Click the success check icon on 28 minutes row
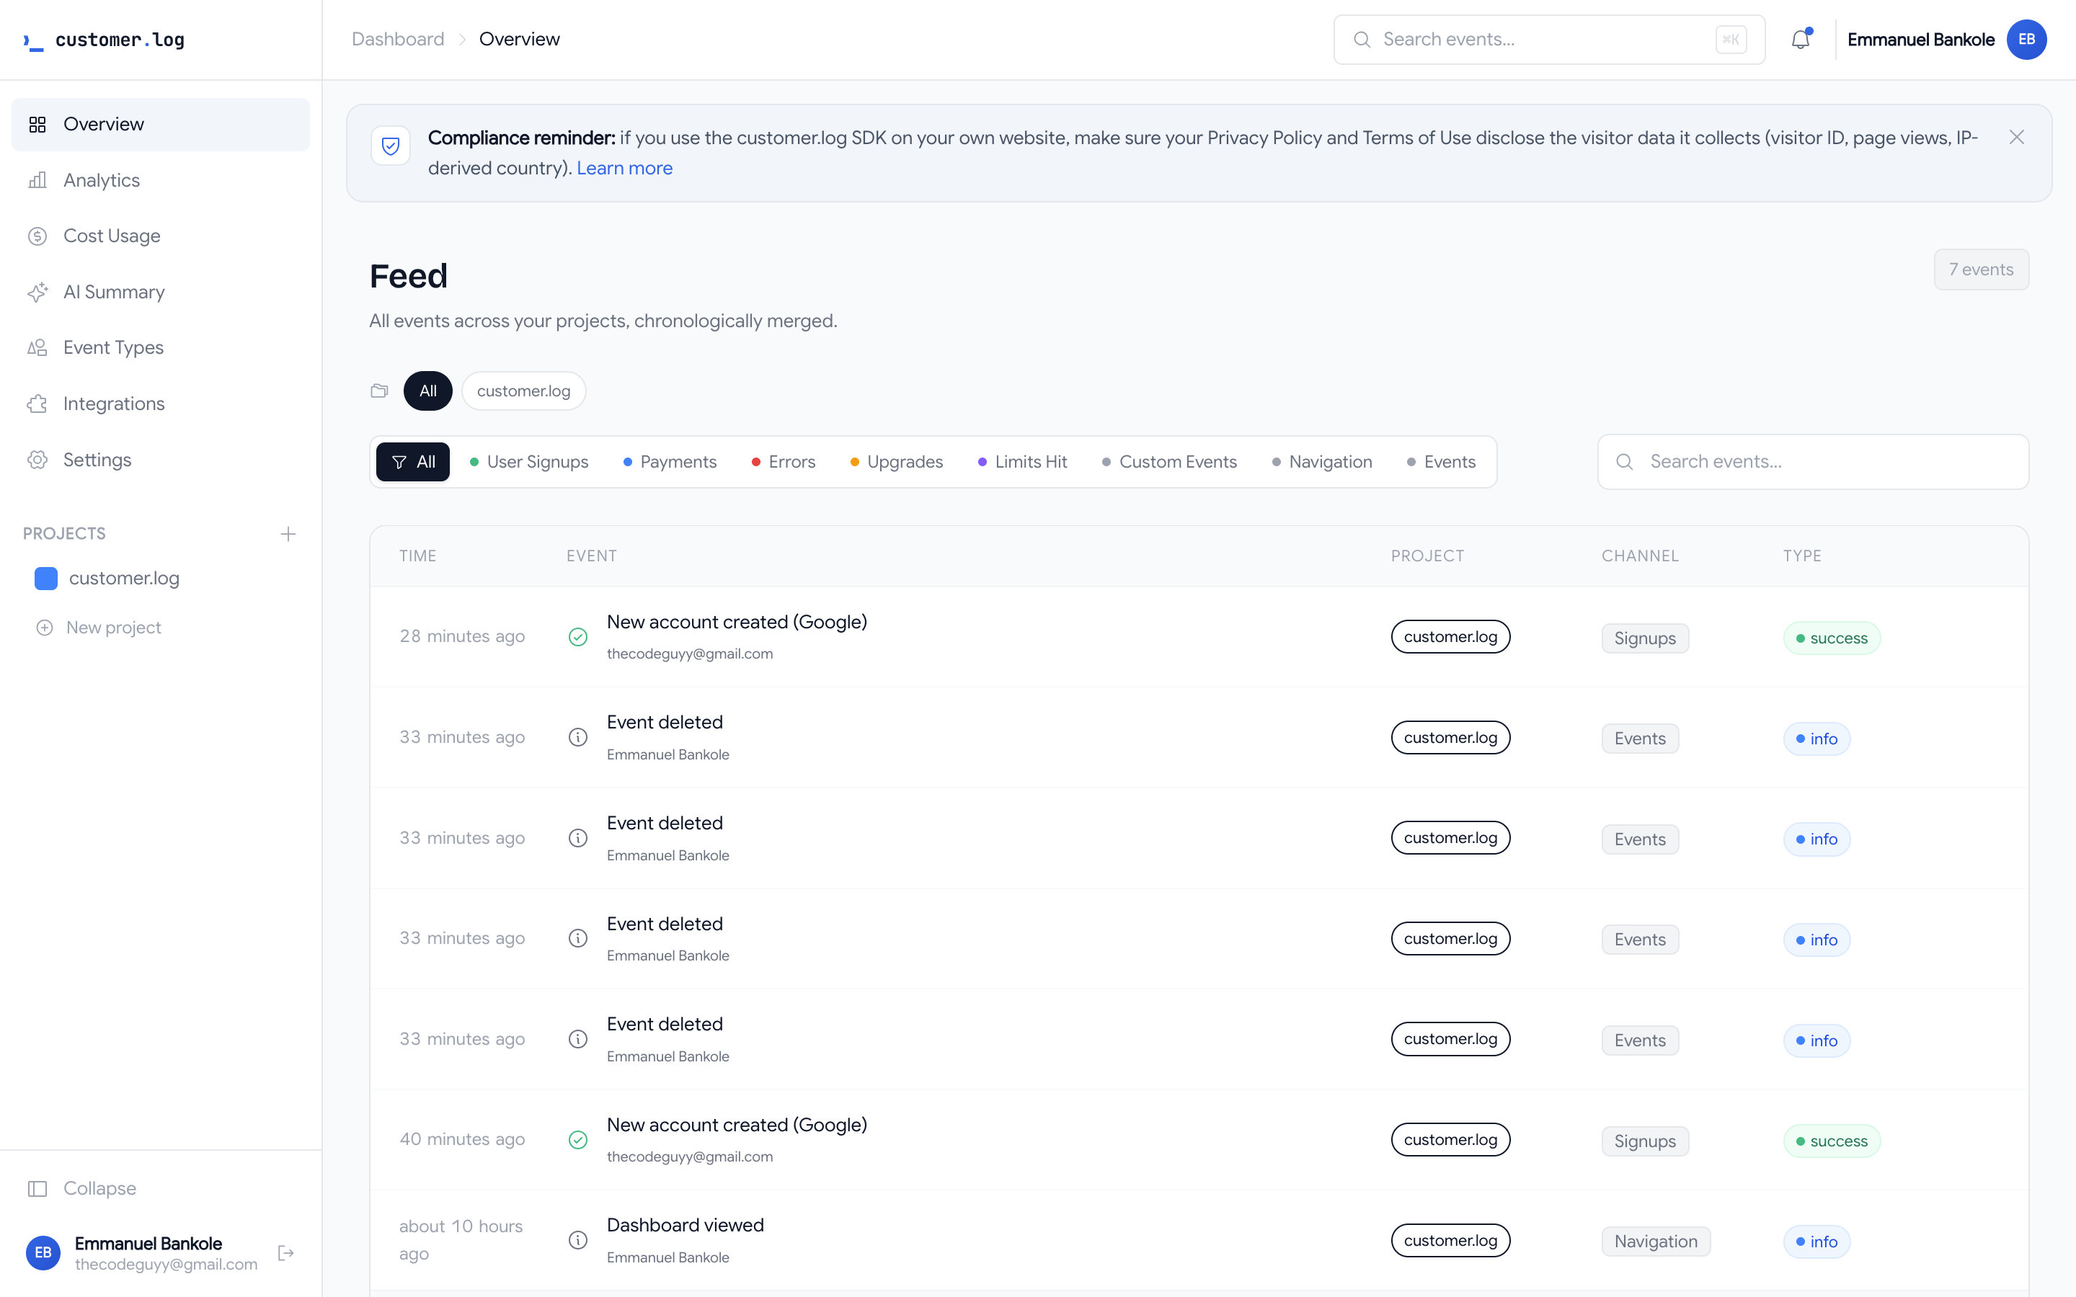The width and height of the screenshot is (2076, 1297). click(578, 636)
